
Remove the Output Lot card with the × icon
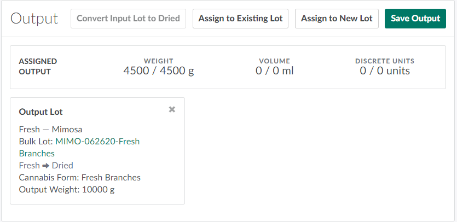(172, 109)
